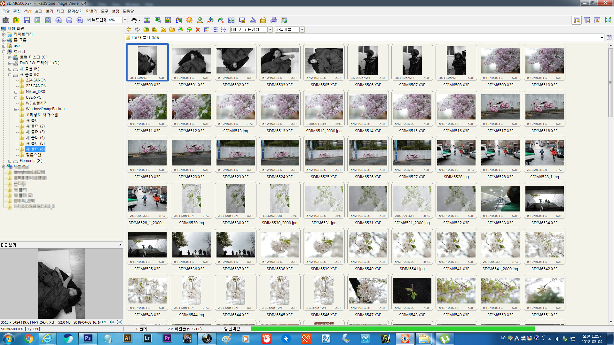Toggle the 부드럽게 smooth checkbox
This screenshot has width=614, height=345.
coord(89,20)
